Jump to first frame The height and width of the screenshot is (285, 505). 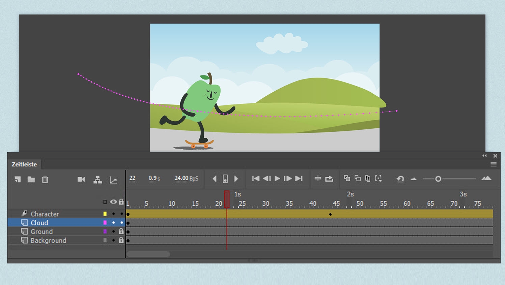[x=256, y=179]
